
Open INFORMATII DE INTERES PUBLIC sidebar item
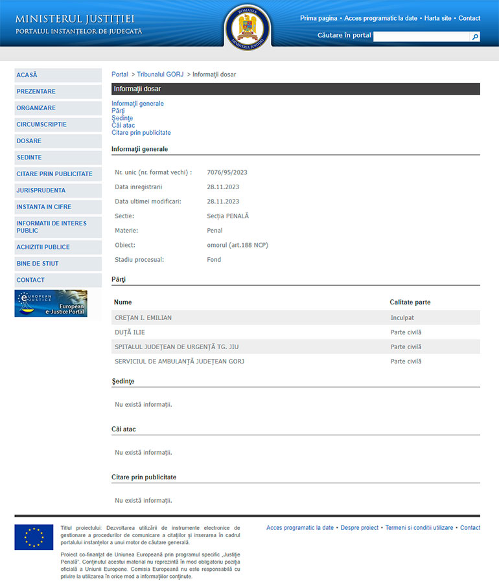coord(58,227)
